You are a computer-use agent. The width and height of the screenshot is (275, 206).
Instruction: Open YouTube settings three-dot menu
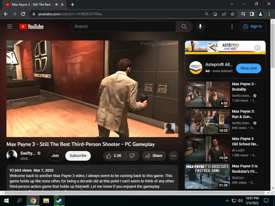coord(232,27)
